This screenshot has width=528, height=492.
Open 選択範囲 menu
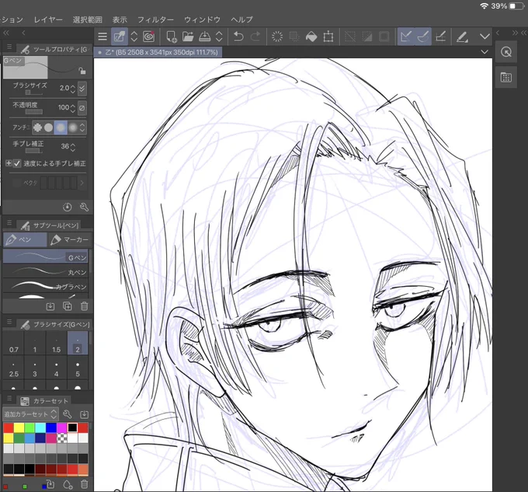(88, 19)
